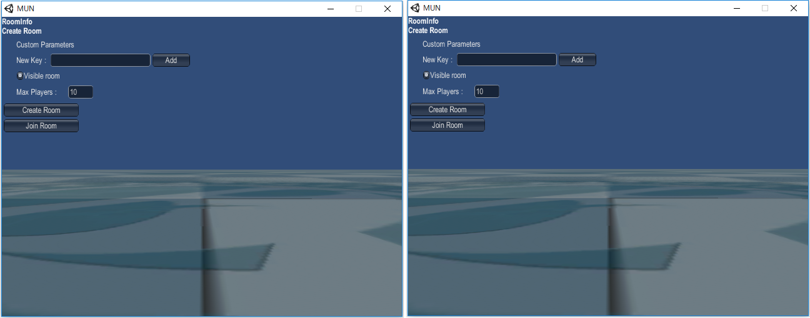This screenshot has height=318, width=810.
Task: Close the right MUN window
Action: [794, 8]
